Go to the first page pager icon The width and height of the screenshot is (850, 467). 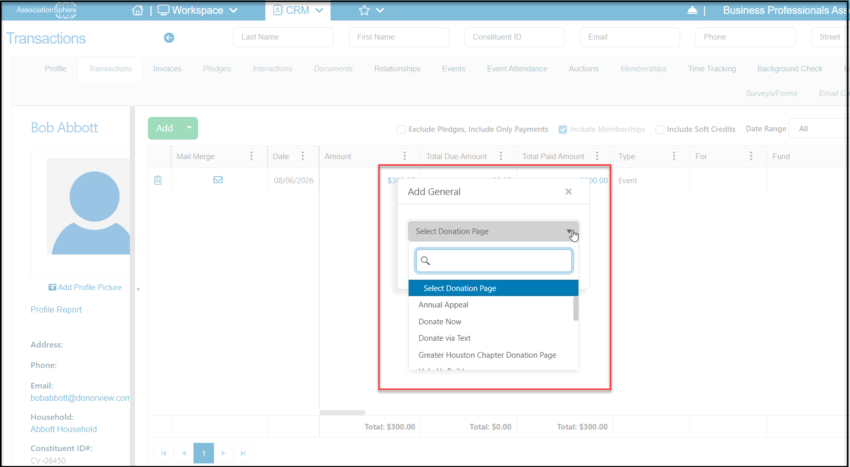pyautogui.click(x=164, y=453)
